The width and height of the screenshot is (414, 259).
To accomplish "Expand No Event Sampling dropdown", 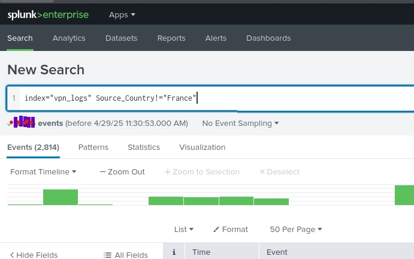I will pyautogui.click(x=240, y=123).
